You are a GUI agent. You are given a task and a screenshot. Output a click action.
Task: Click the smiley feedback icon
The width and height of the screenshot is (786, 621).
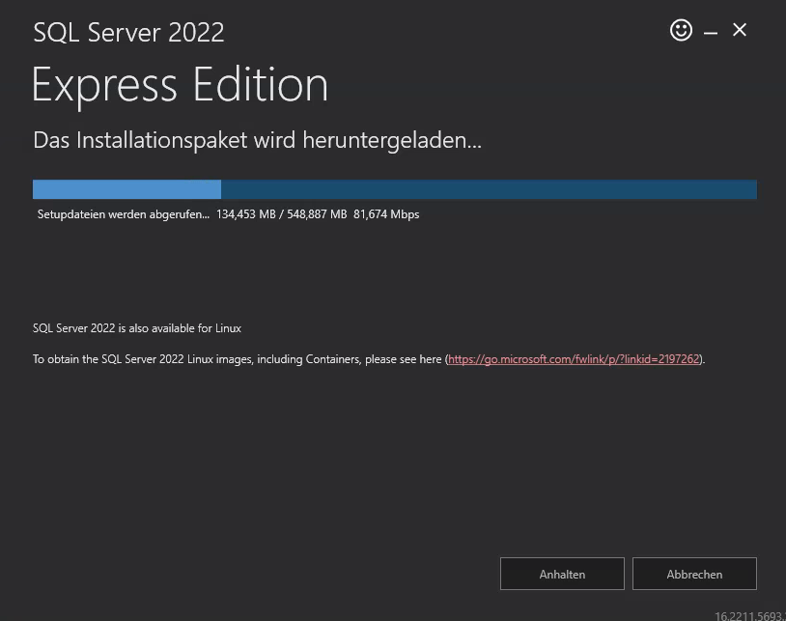(x=681, y=30)
